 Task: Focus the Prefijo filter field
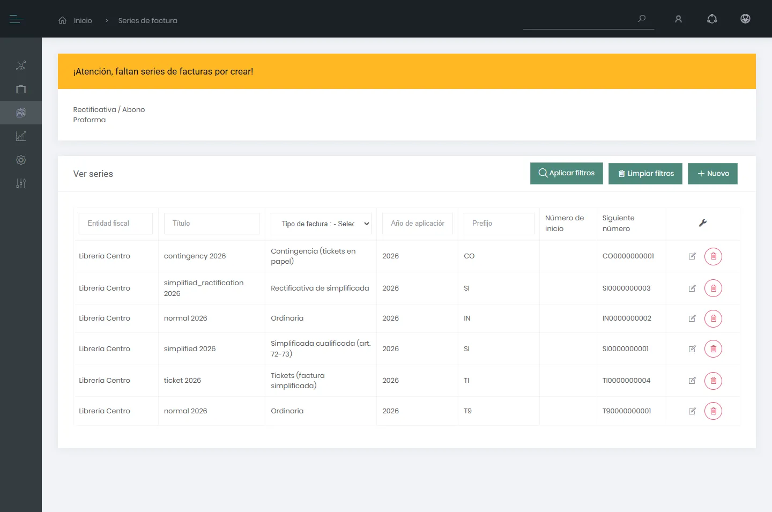(499, 224)
